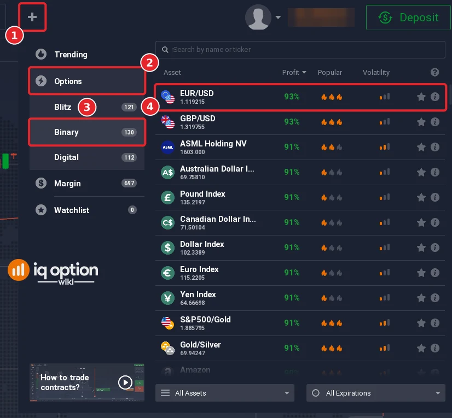The image size is (452, 418).
Task: Open Gold/Silver info icon
Action: point(434,348)
